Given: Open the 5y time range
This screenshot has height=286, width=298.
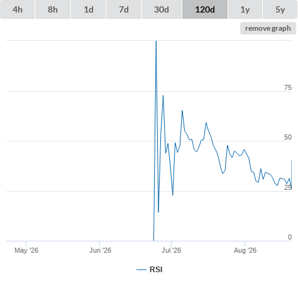Looking at the screenshot, I should pos(280,9).
